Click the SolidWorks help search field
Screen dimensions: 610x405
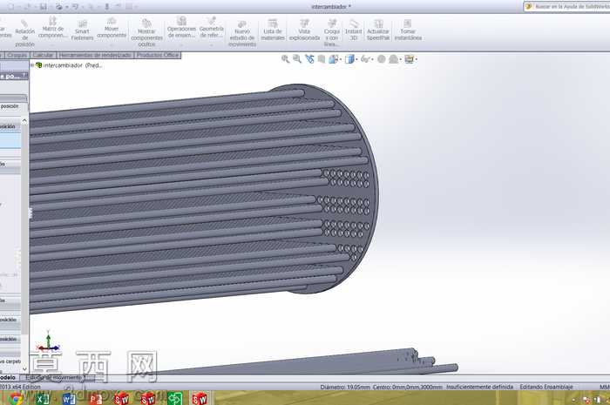pos(567,7)
